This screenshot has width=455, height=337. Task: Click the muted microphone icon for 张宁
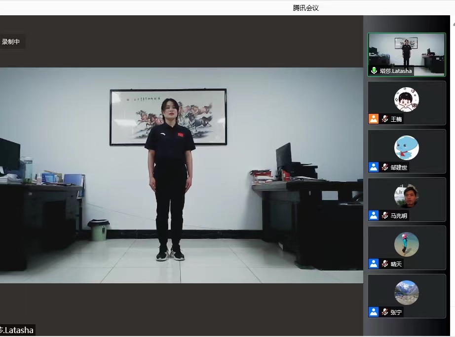385,312
